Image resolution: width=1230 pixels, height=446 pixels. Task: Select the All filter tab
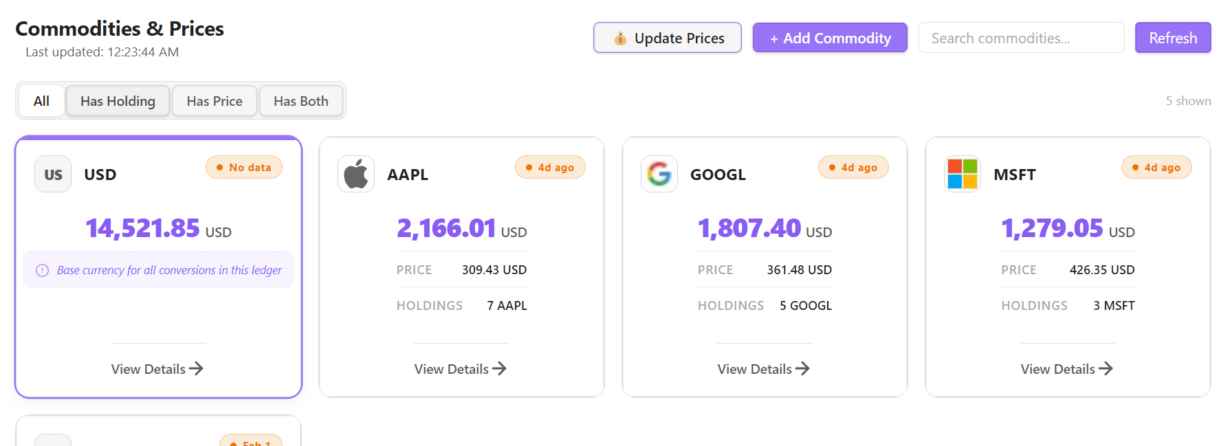(41, 101)
